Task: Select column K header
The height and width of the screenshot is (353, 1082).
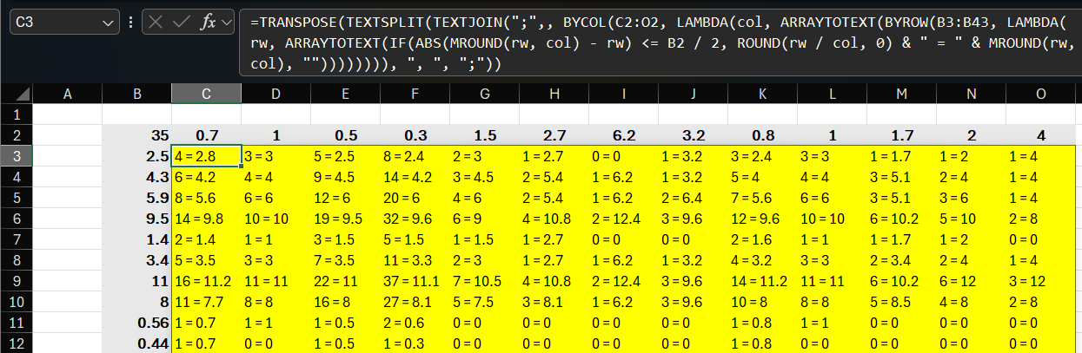Action: (x=762, y=93)
